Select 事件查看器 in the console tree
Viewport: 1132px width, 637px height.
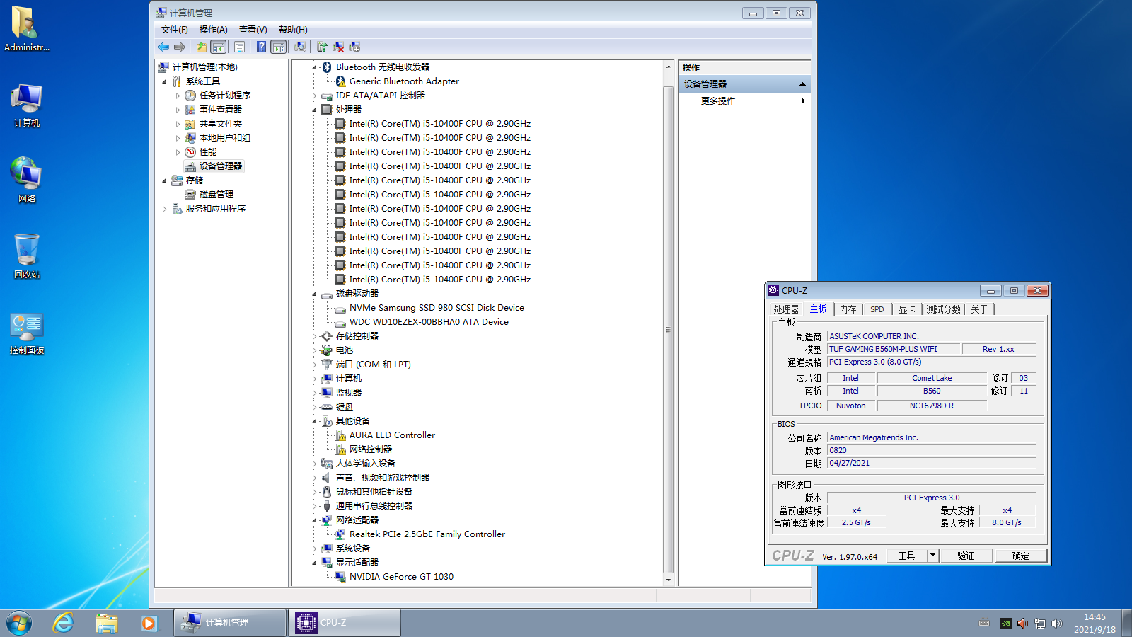click(x=221, y=110)
